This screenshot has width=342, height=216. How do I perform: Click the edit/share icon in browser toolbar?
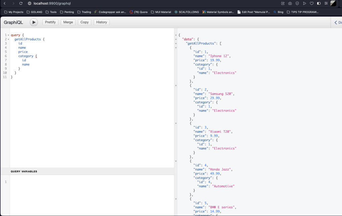click(283, 3)
